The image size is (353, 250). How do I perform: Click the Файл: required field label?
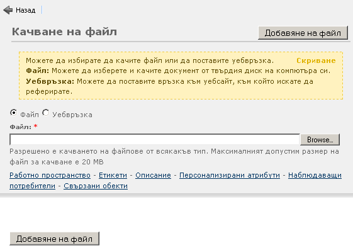(21, 127)
